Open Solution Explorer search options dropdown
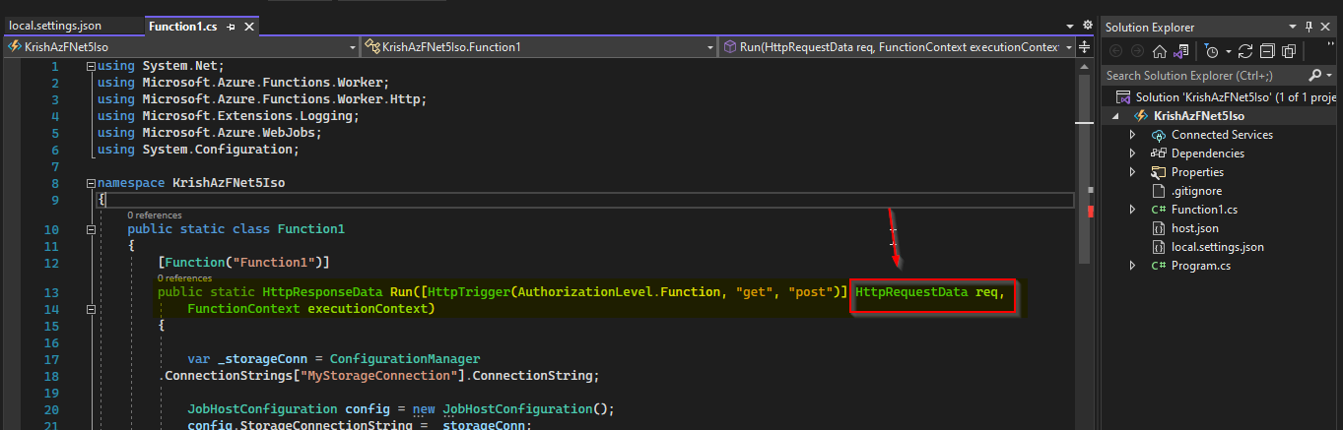The height and width of the screenshot is (430, 1343). click(1329, 75)
